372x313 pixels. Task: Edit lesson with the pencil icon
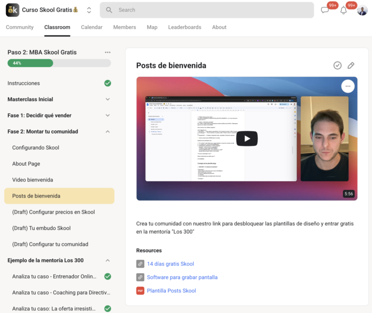point(351,65)
